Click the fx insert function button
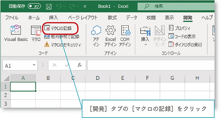 (80, 65)
